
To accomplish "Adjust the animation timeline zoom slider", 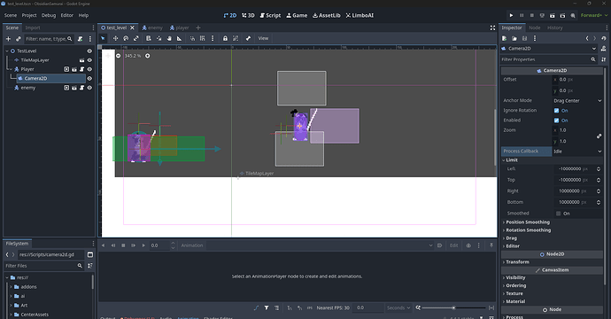I will (453, 307).
